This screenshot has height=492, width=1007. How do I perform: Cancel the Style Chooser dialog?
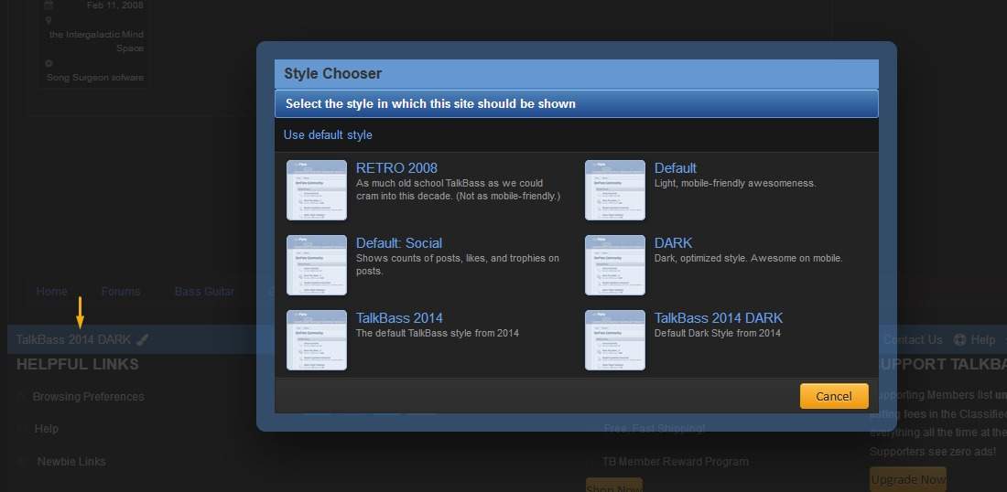click(x=834, y=396)
